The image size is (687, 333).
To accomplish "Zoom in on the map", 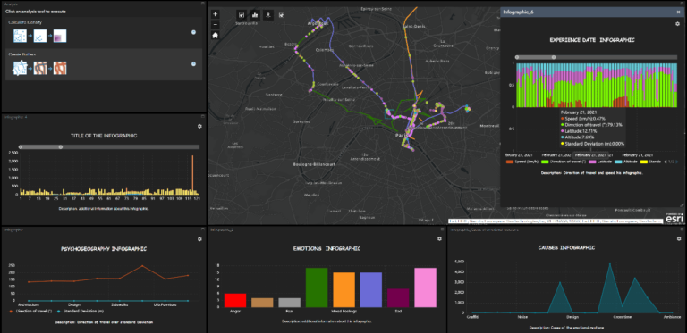I will coord(215,14).
